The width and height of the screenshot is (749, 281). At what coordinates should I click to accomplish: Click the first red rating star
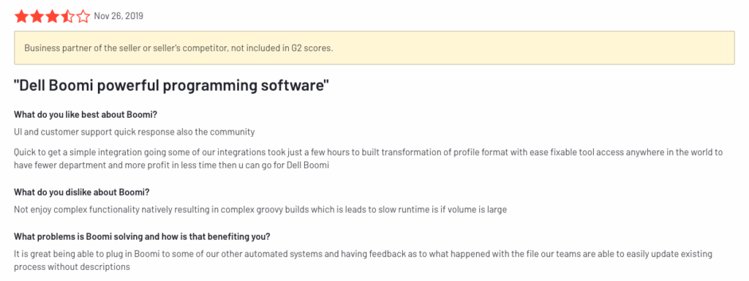[21, 17]
